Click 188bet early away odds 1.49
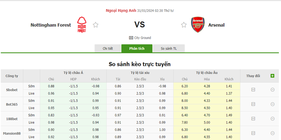Viewport: 281px width, 140px height. coord(229,115)
